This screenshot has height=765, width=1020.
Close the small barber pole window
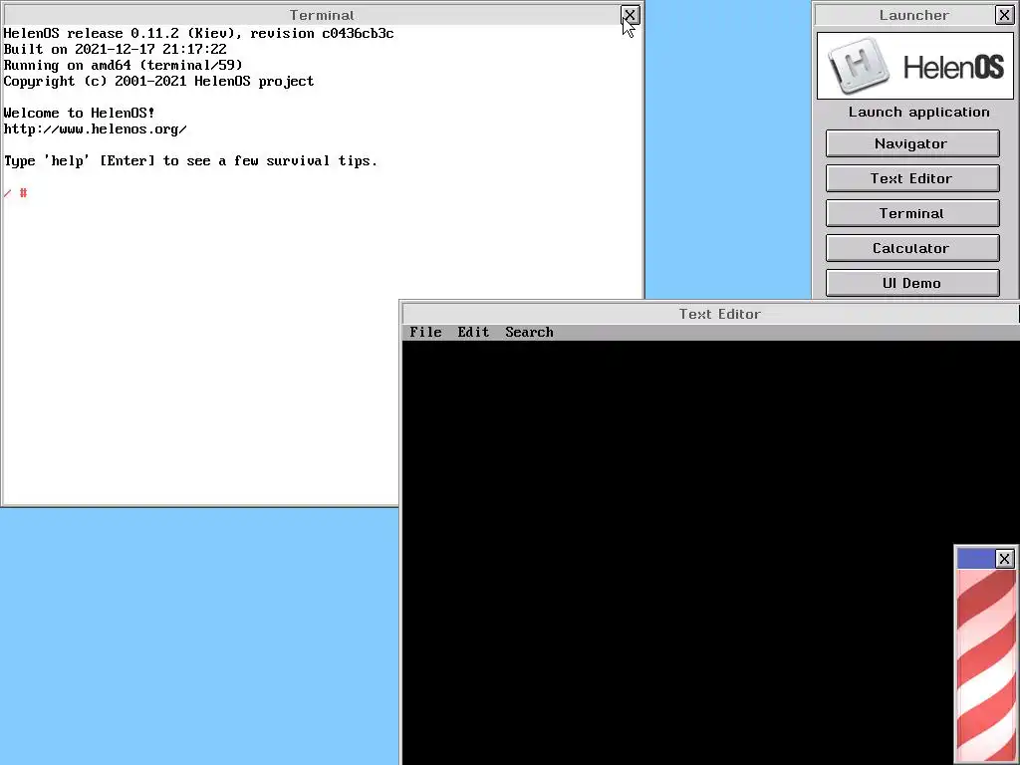click(x=1004, y=558)
